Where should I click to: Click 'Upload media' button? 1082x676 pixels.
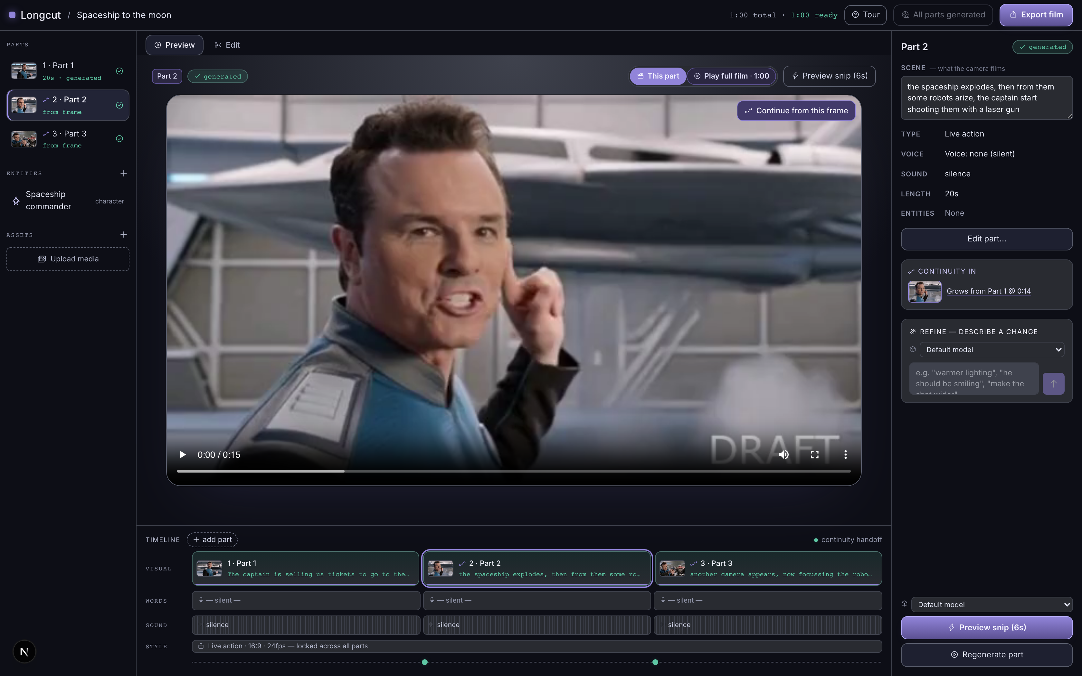(x=68, y=259)
